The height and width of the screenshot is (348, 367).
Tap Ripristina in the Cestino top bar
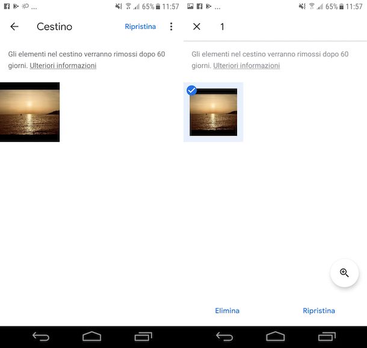(140, 26)
